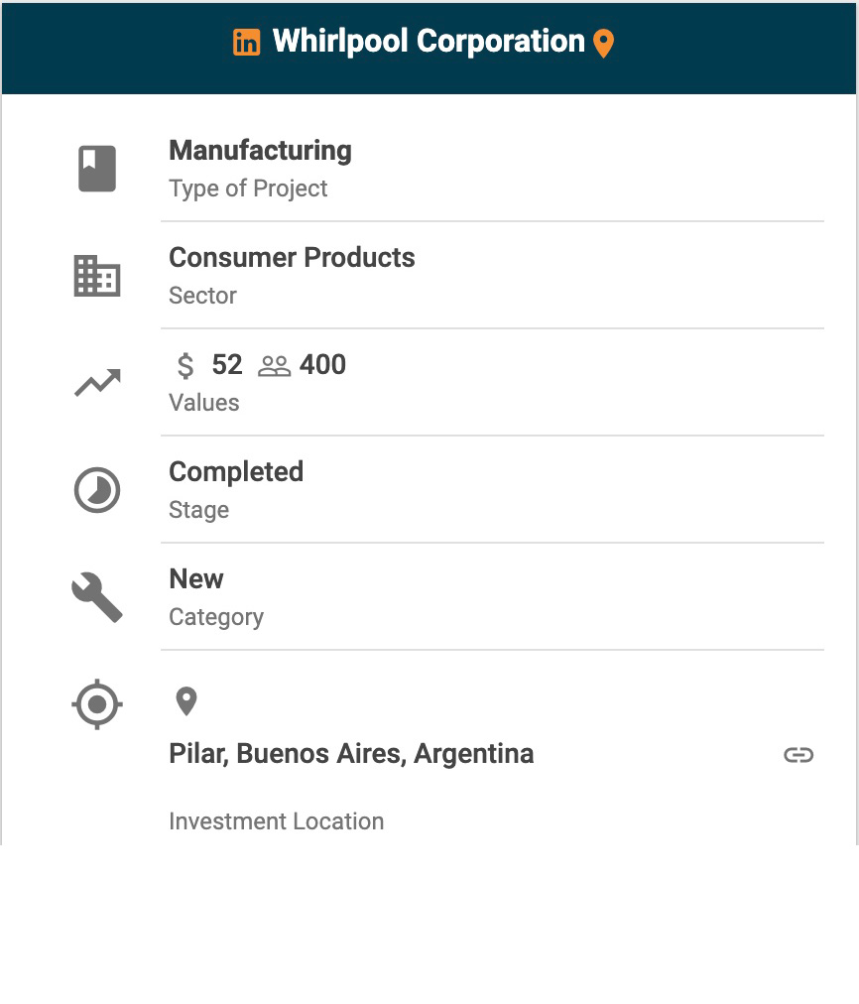Click the dollar sign icon
The height and width of the screenshot is (1004, 859).
tap(185, 366)
